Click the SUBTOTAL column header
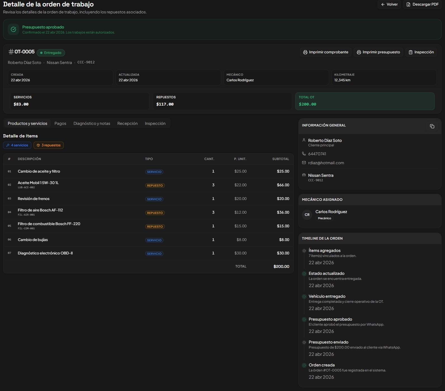 [x=280, y=159]
